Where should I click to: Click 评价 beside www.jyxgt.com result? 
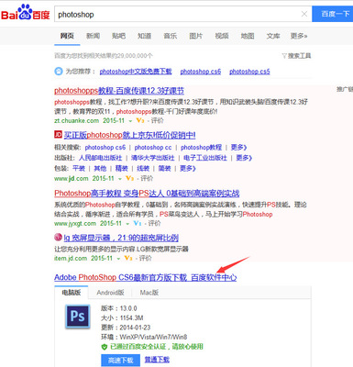(x=154, y=223)
